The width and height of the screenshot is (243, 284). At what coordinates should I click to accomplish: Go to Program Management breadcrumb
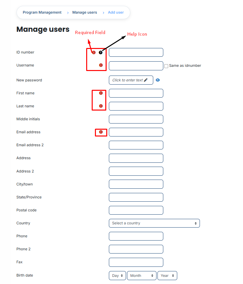pos(42,13)
